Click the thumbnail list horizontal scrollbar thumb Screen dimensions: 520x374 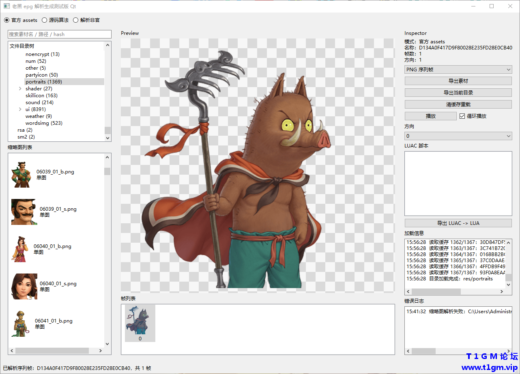pyautogui.click(x=52, y=351)
